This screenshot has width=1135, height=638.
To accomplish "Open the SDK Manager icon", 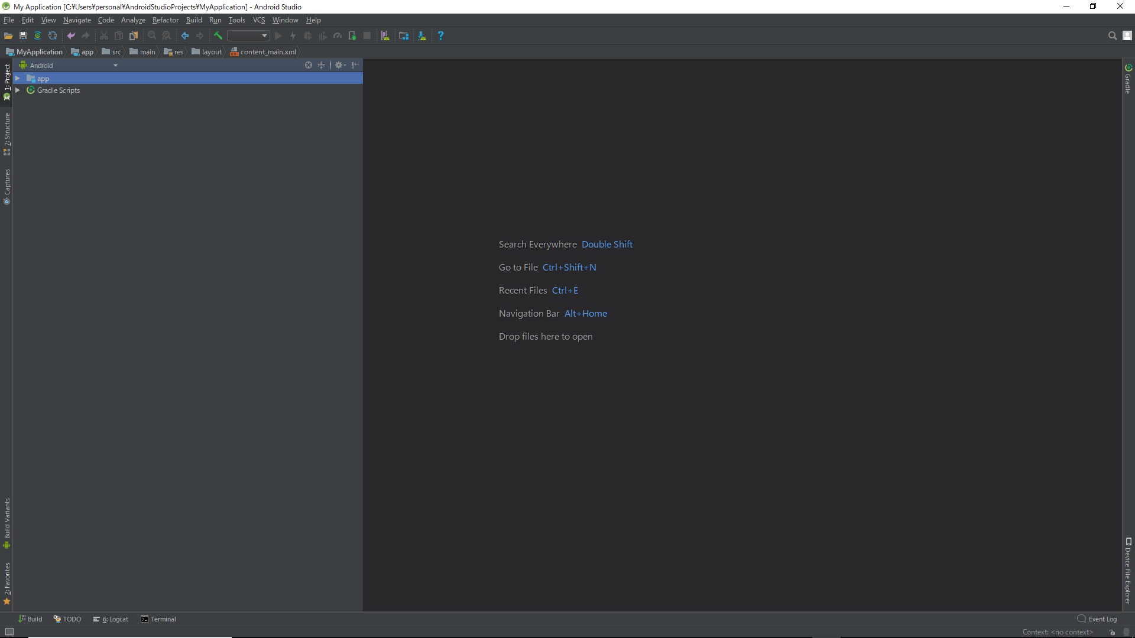I will pyautogui.click(x=422, y=36).
